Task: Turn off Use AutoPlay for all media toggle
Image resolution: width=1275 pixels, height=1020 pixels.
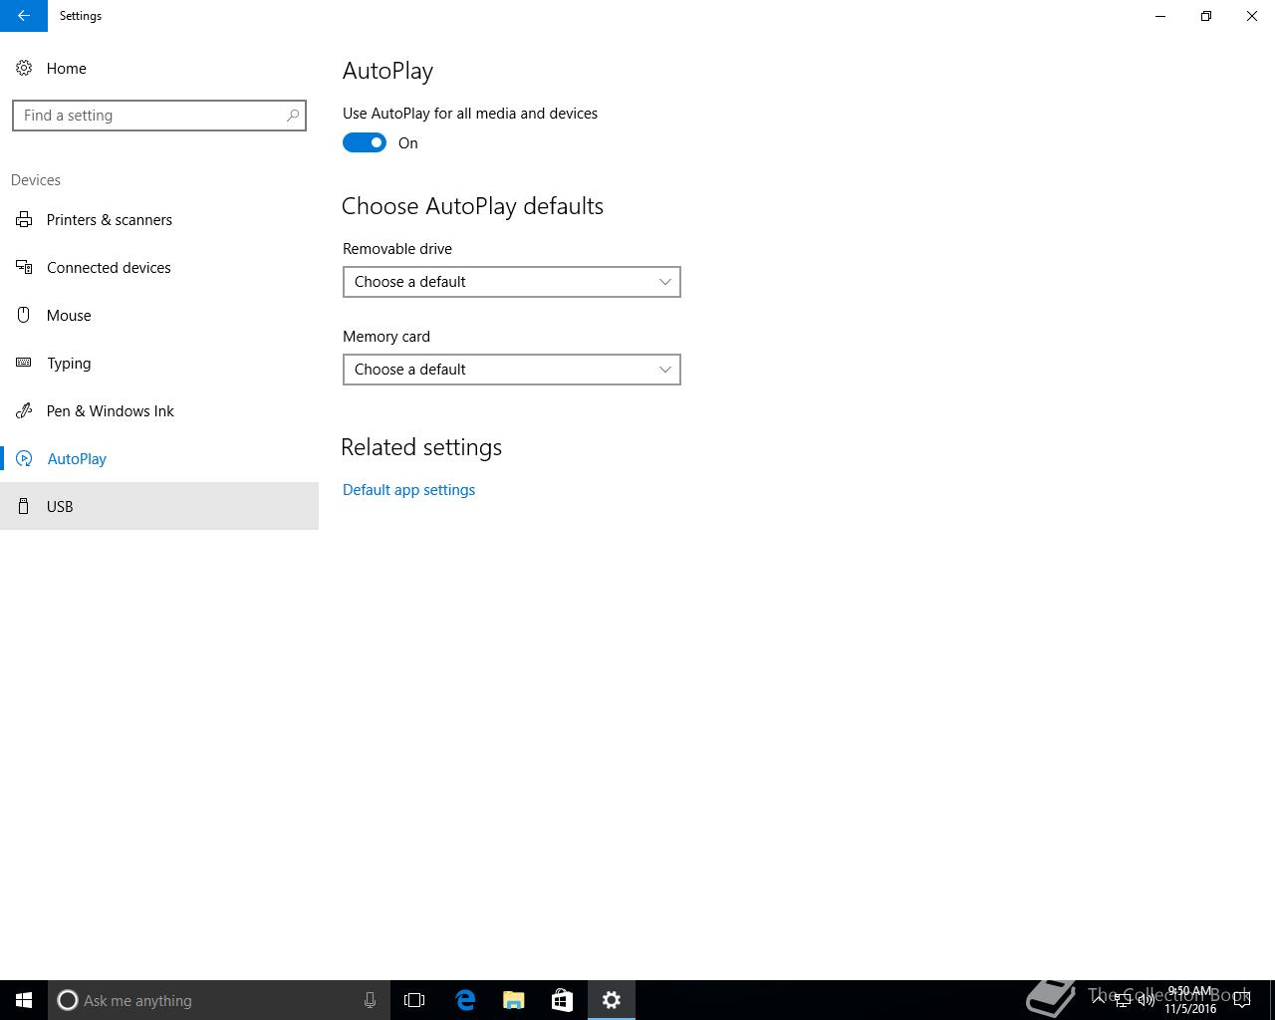Action: tap(365, 142)
